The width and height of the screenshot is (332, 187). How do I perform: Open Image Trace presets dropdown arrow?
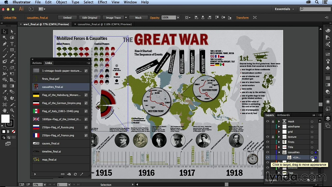126,18
